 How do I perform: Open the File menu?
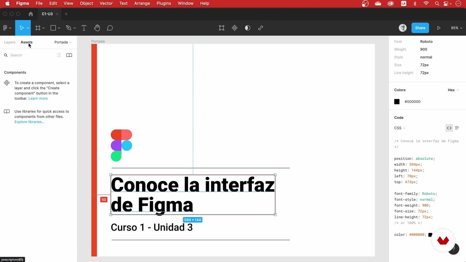[x=39, y=3]
